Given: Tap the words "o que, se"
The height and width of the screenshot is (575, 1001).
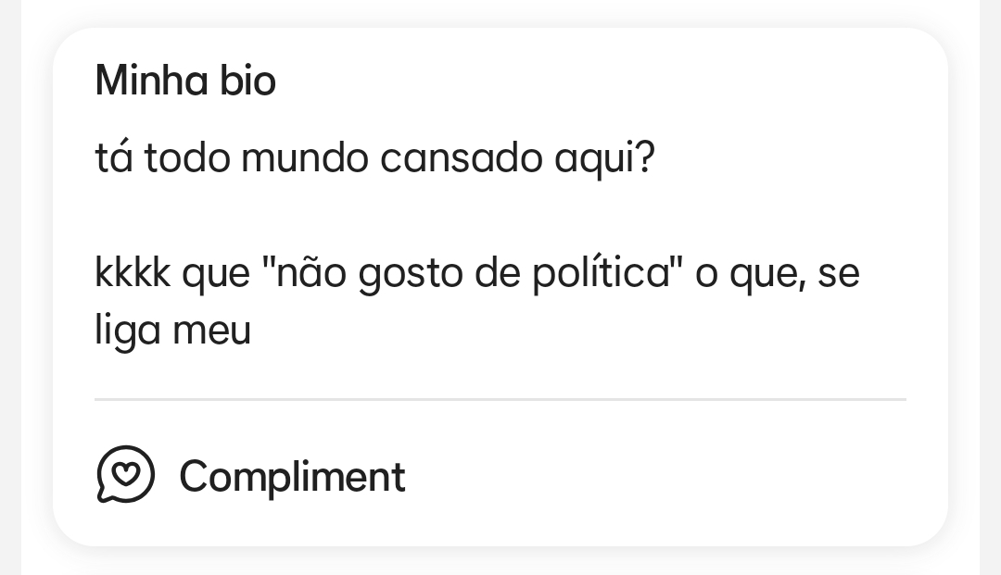Looking at the screenshot, I should (x=778, y=275).
